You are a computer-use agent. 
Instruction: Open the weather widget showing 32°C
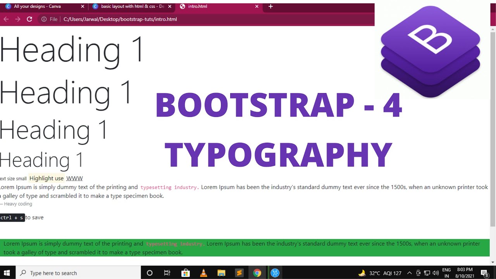[x=380, y=273]
